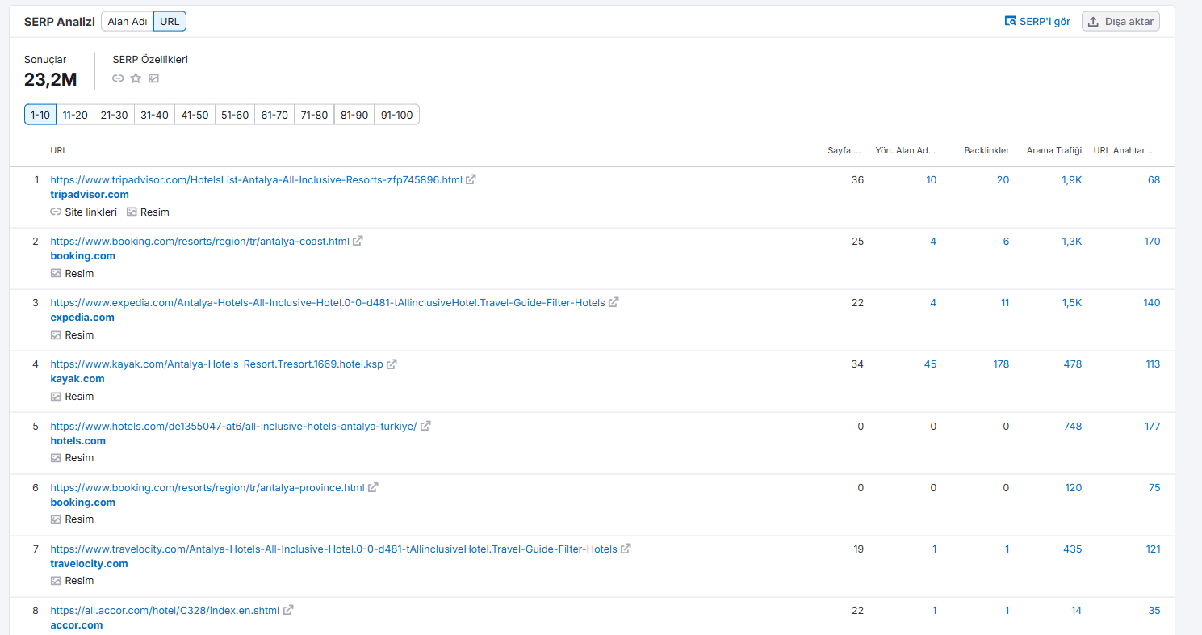The image size is (1202, 635).
Task: Click the Resim image icon under expedia.com
Action: pos(56,334)
